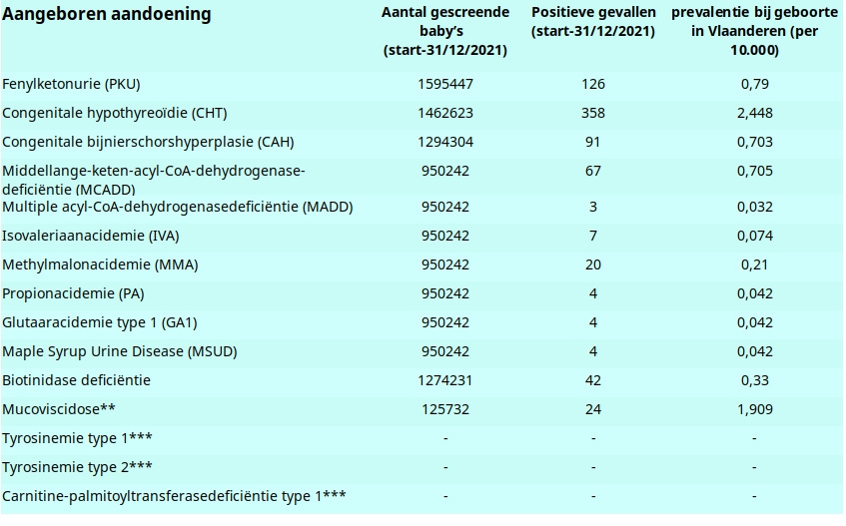Viewport: 846px width, 526px height.
Task: Click the positive cases value 3 for MADD
Action: click(593, 207)
